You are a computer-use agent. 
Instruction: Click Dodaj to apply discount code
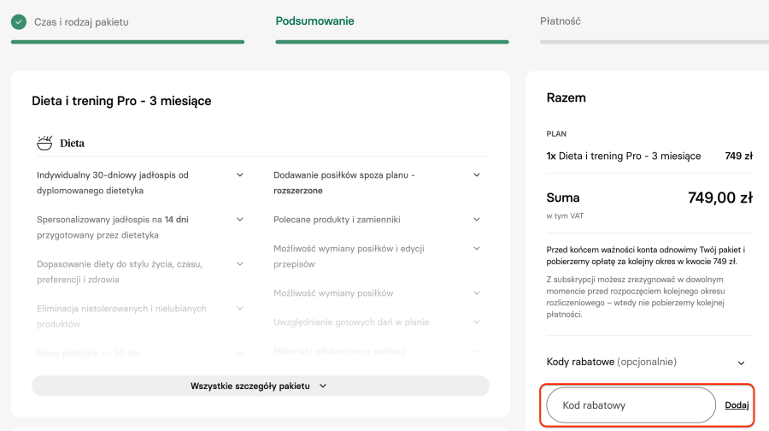click(737, 405)
